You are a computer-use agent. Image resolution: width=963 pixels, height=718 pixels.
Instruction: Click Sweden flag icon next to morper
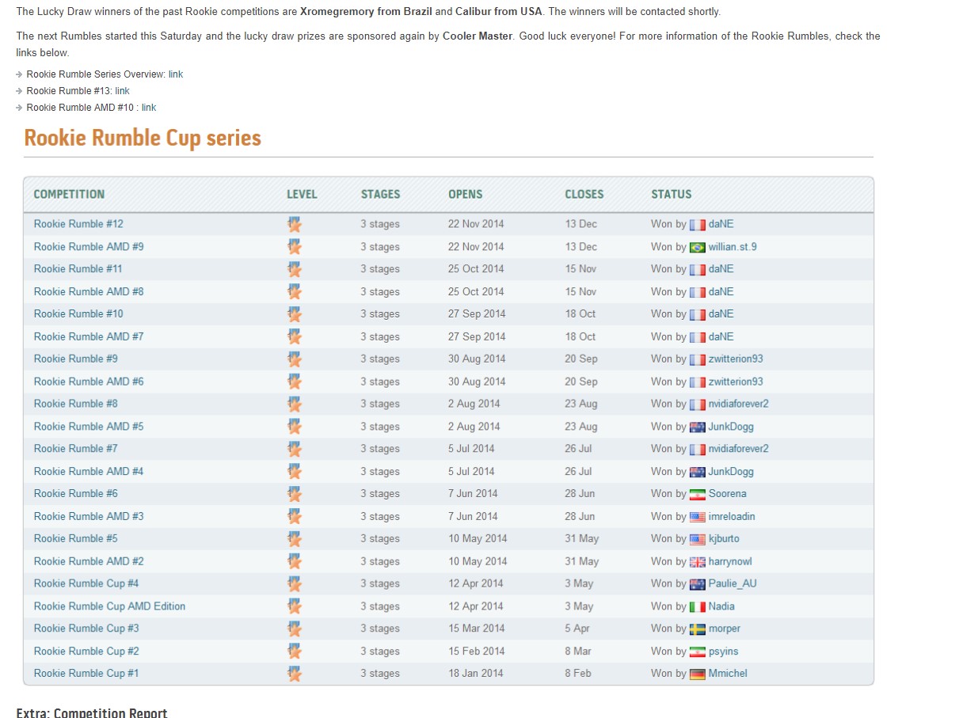coord(697,629)
